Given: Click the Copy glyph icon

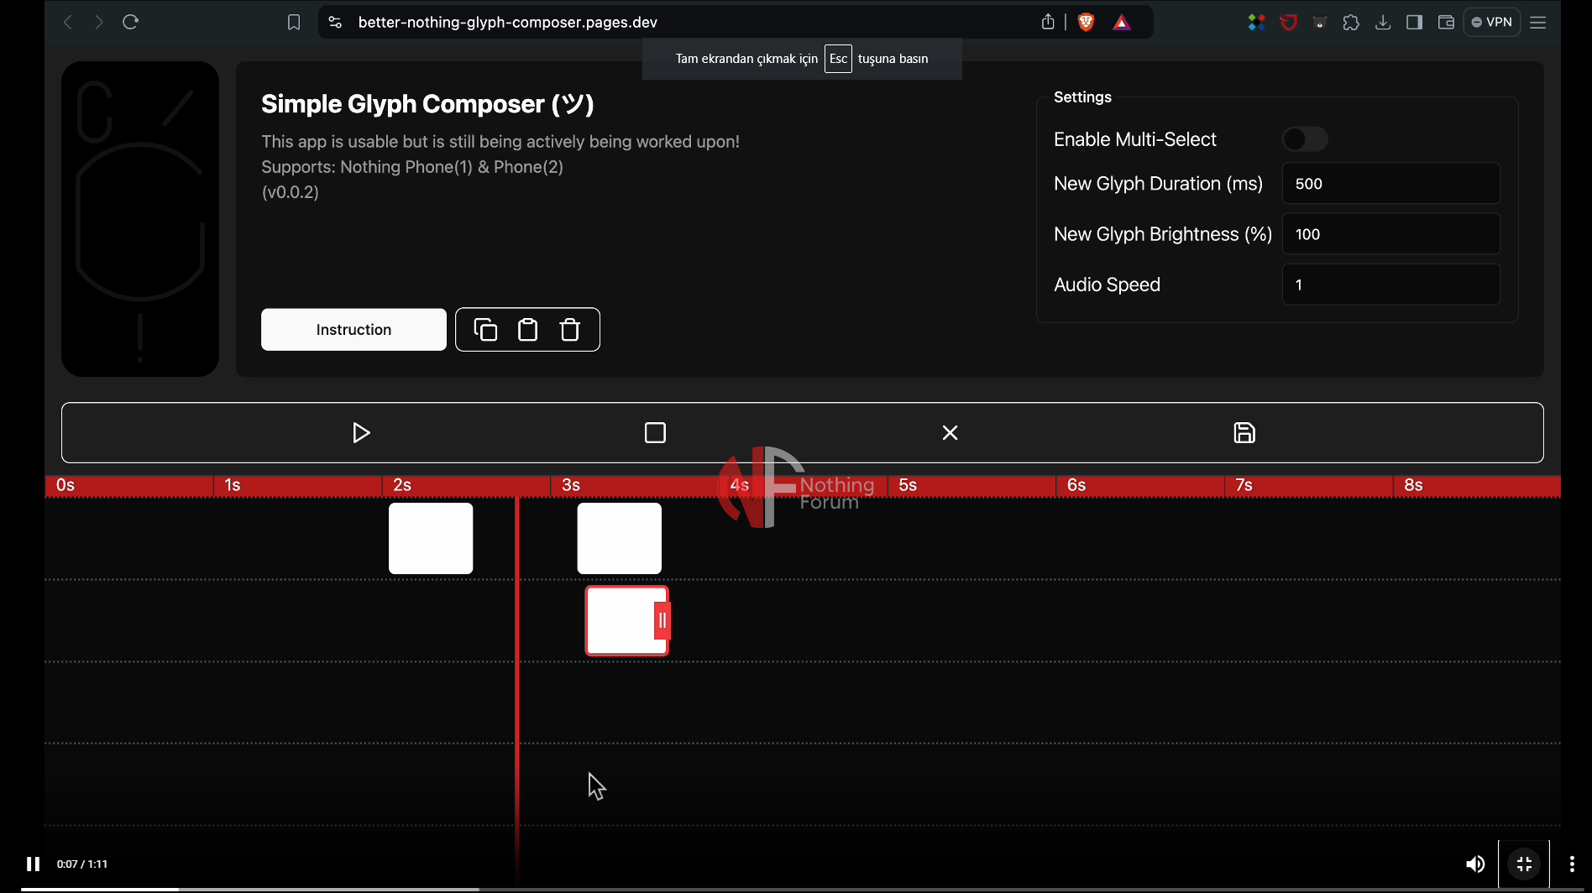Looking at the screenshot, I should coord(485,330).
